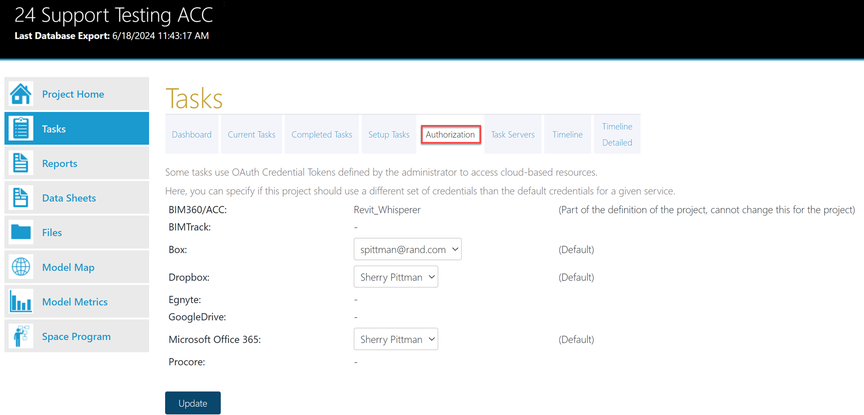Open the Current Tasks tab
864x415 pixels.
pos(251,134)
